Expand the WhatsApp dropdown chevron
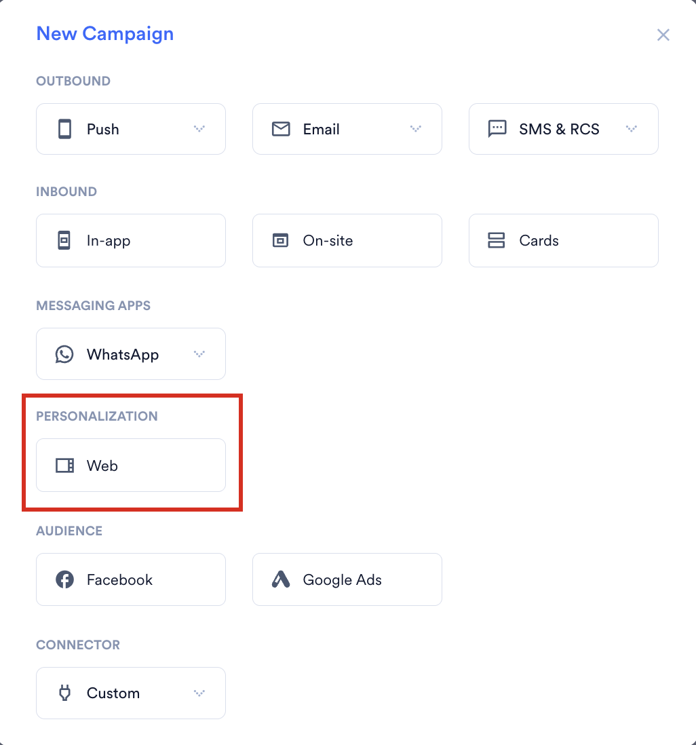 click(x=199, y=354)
